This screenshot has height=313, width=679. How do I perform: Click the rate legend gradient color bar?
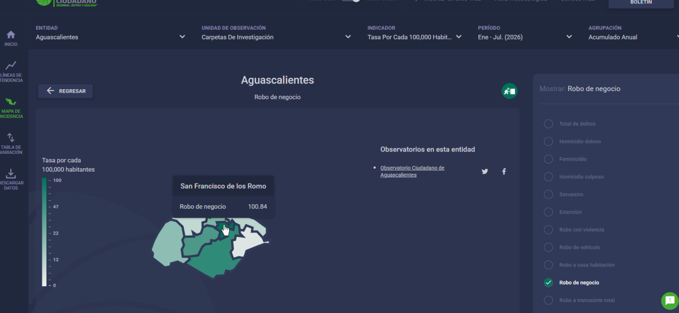pos(44,232)
